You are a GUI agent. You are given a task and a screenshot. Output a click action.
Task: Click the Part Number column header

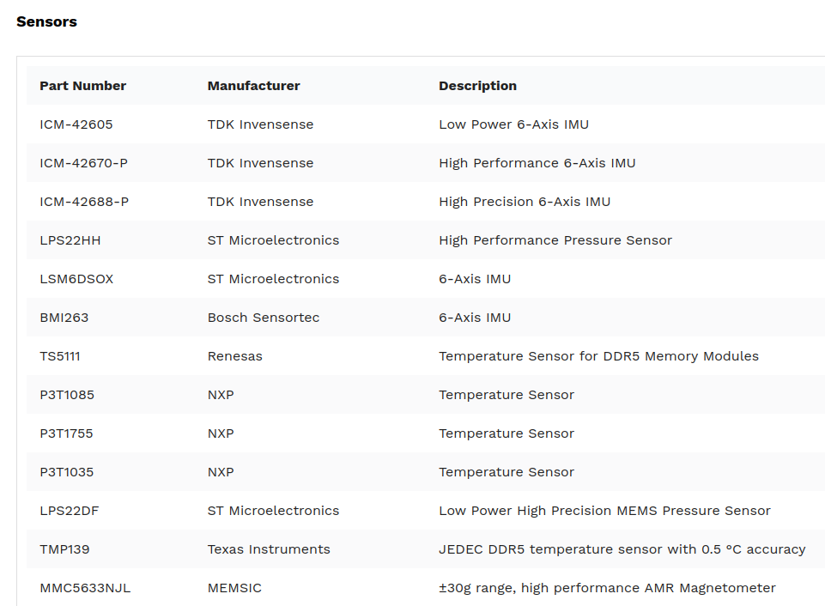tap(82, 86)
